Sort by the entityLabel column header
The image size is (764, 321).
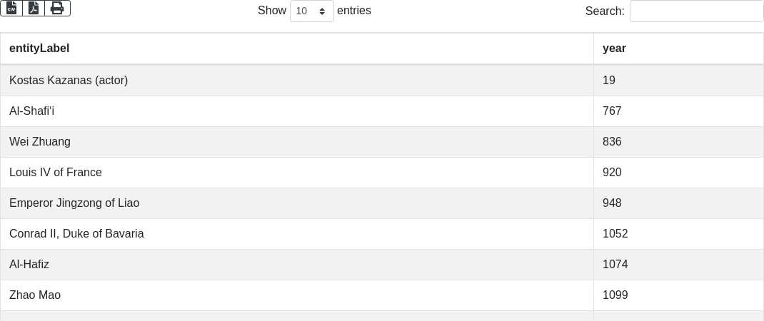[x=39, y=49]
